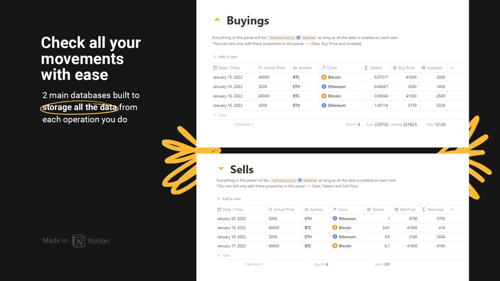
Task: Select Date / Time column header in Buyings
Action: (x=226, y=68)
